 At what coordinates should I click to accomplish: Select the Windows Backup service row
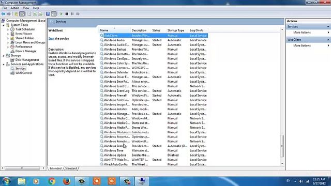(154, 50)
